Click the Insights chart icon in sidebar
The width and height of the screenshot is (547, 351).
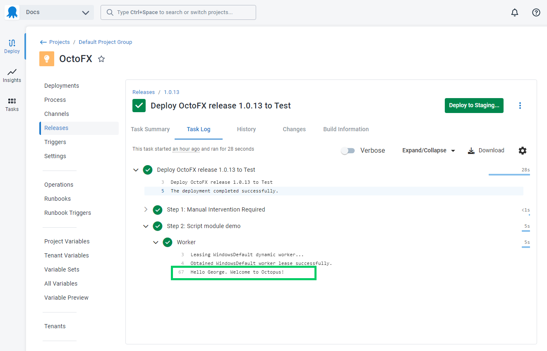(x=12, y=72)
